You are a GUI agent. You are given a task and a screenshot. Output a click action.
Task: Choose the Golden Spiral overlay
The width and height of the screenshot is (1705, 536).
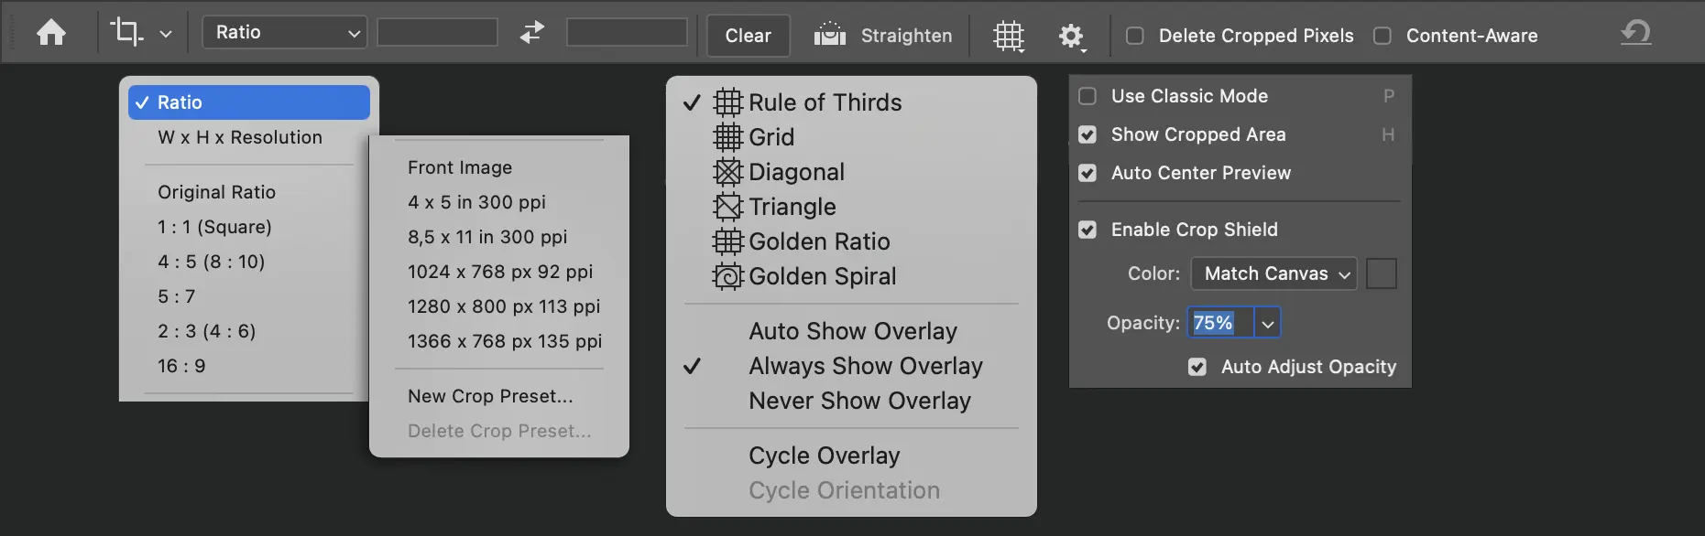pyautogui.click(x=822, y=276)
